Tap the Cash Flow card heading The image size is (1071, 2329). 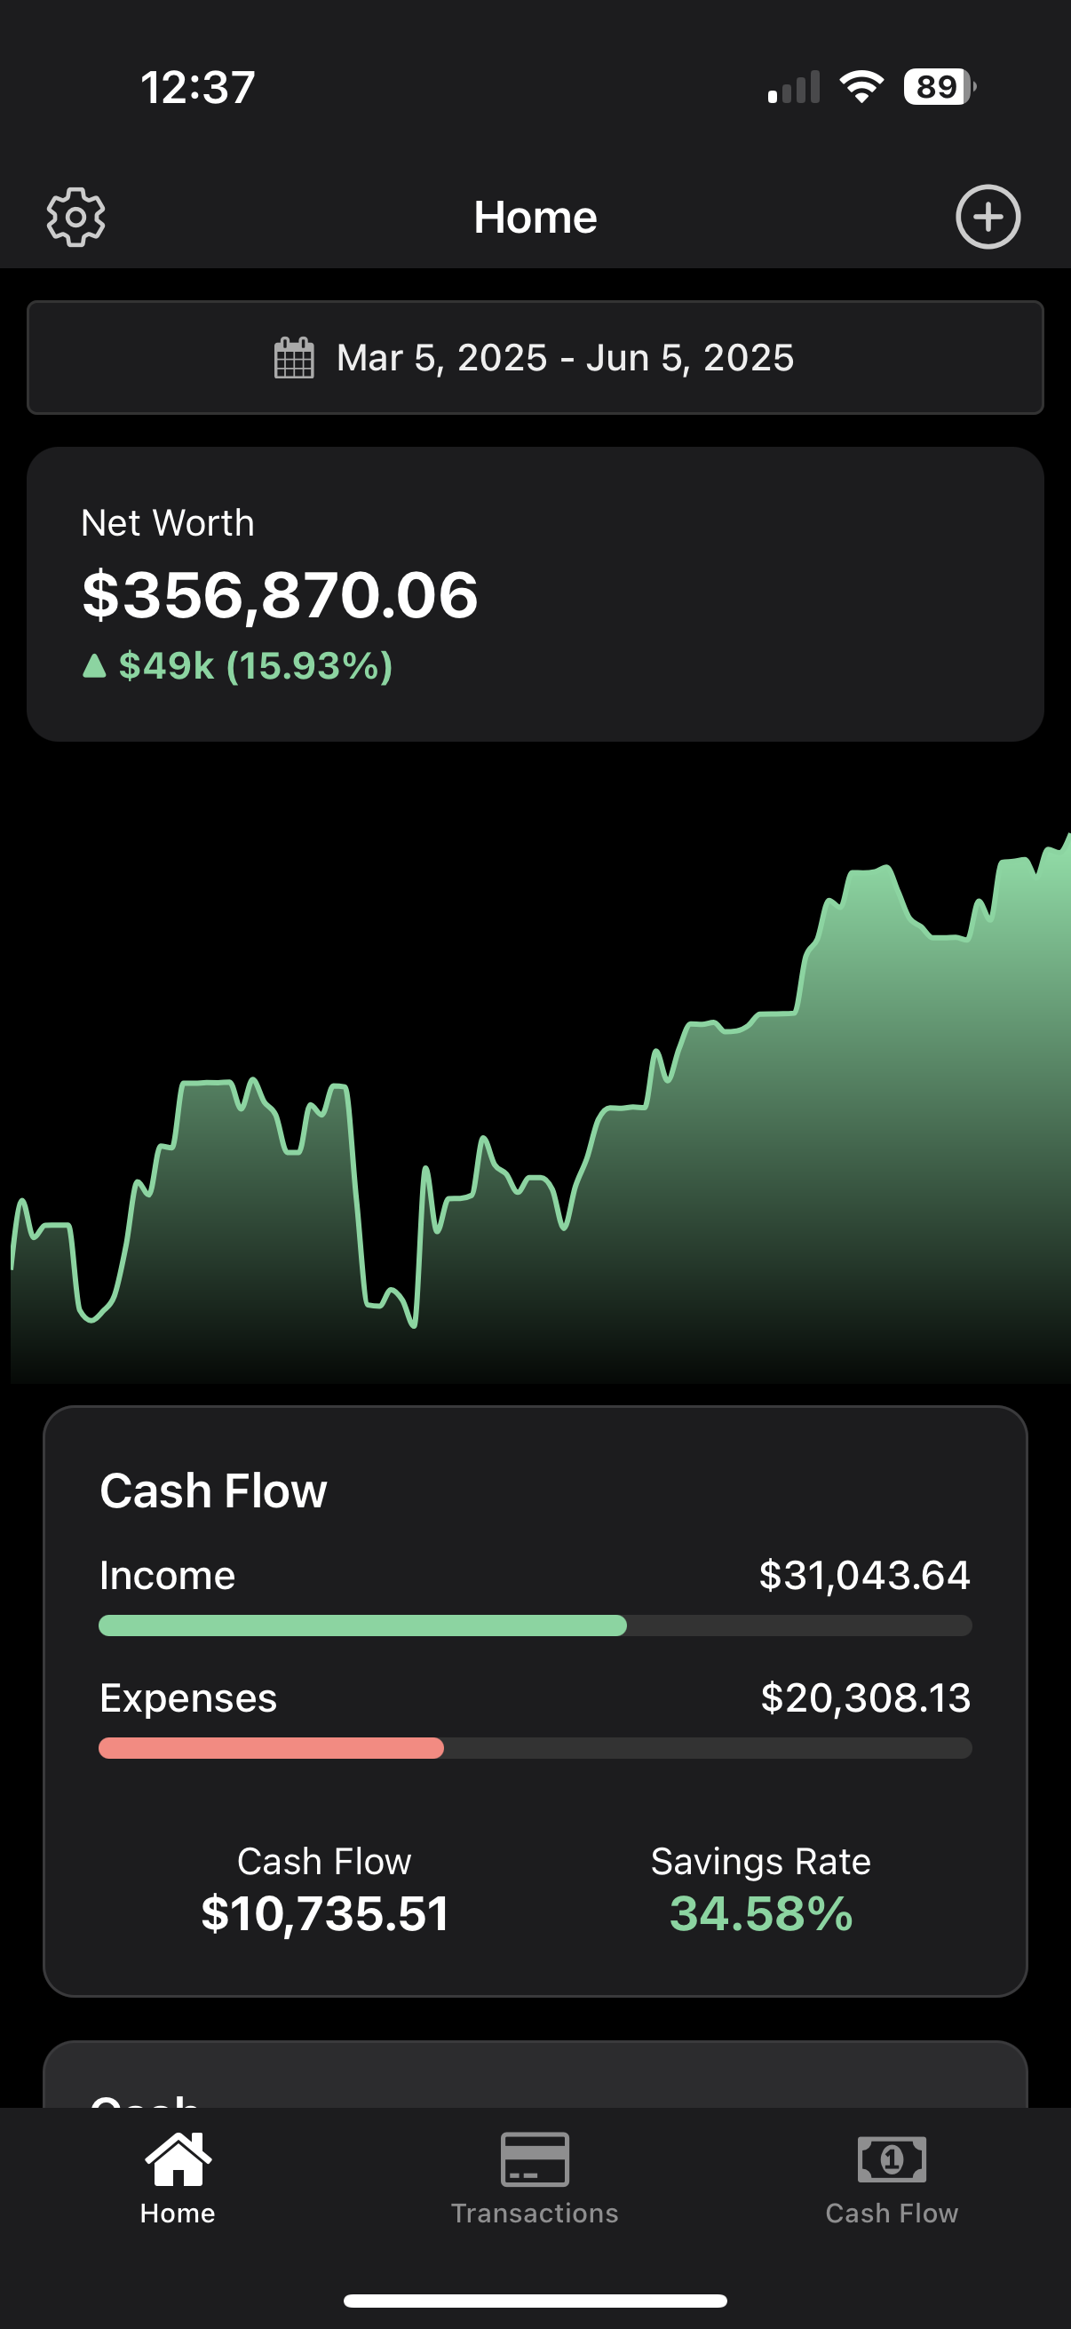[213, 1490]
